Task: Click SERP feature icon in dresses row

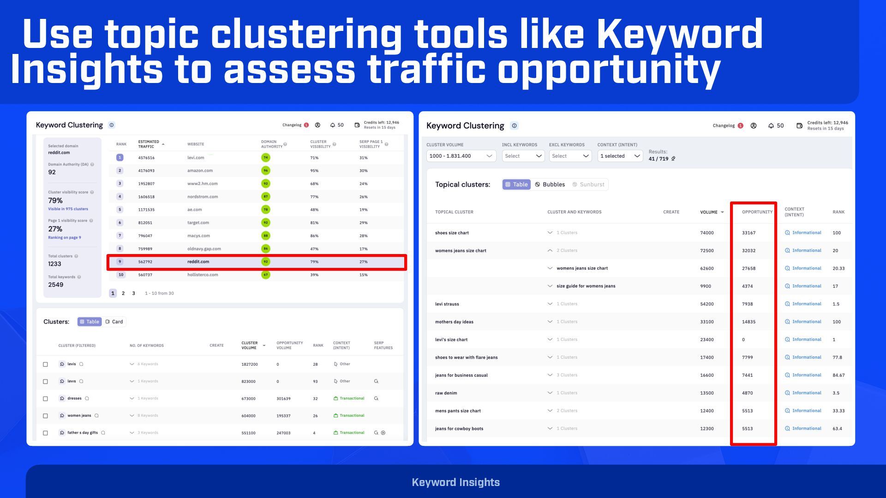Action: tap(376, 398)
